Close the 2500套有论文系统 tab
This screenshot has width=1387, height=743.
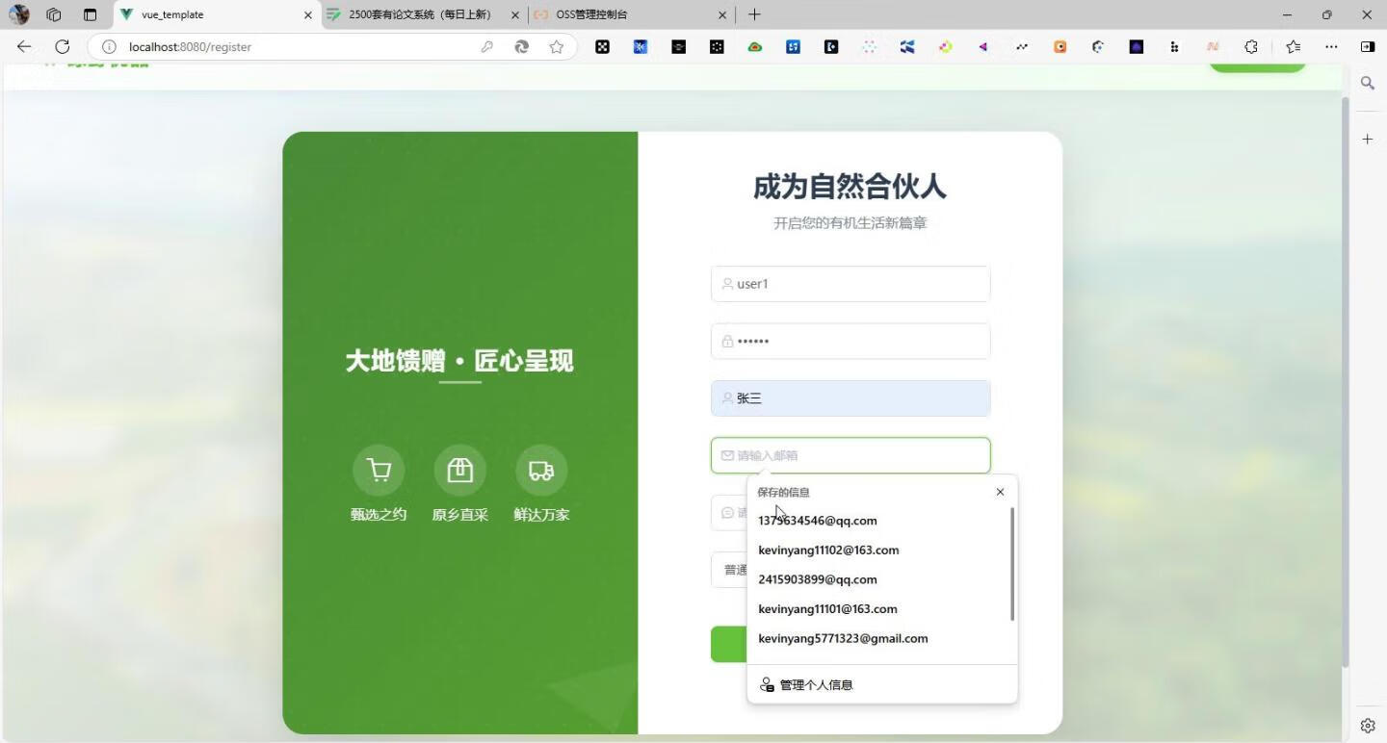tap(515, 14)
